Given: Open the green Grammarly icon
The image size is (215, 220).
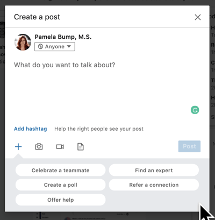Looking at the screenshot, I should 195,110.
